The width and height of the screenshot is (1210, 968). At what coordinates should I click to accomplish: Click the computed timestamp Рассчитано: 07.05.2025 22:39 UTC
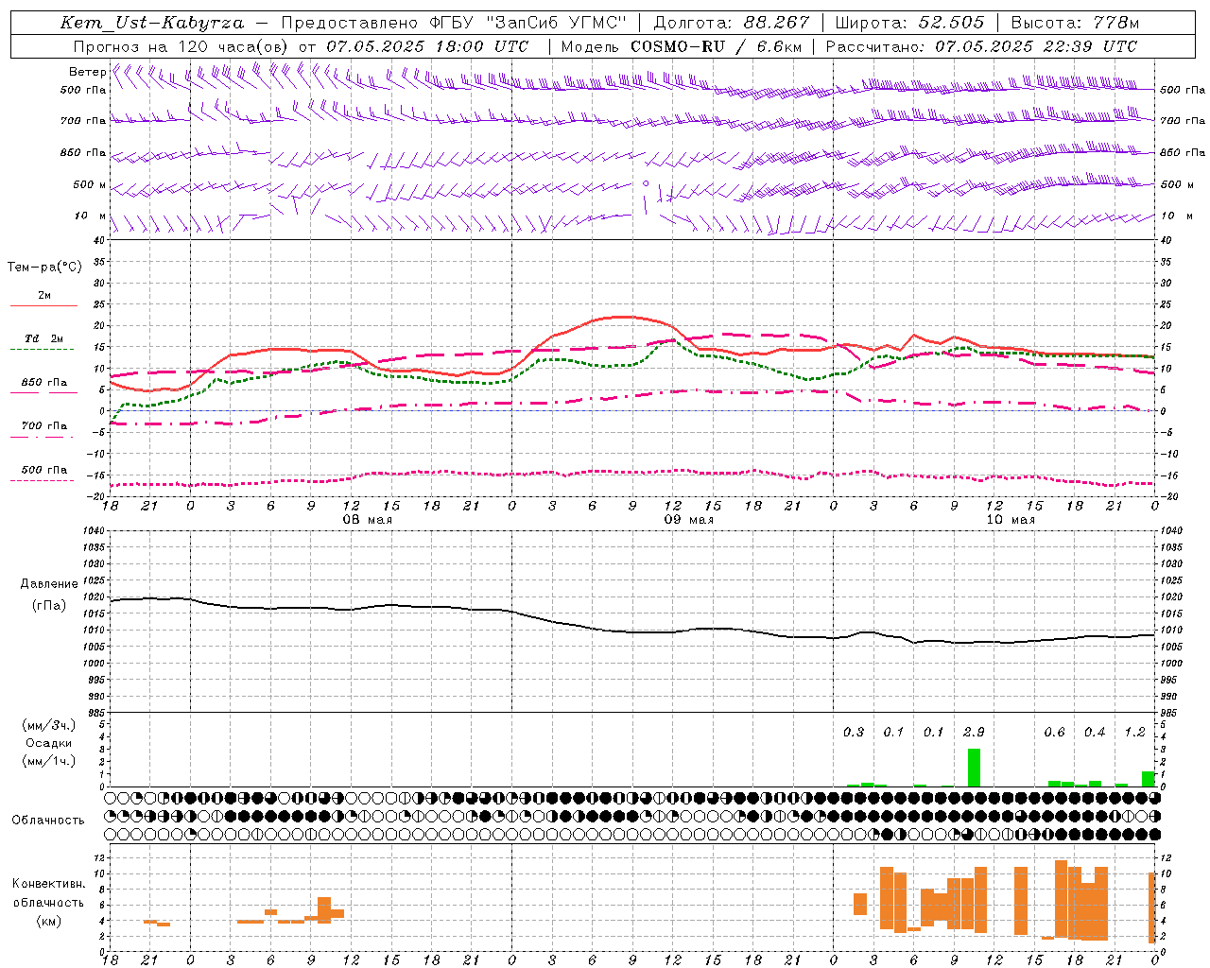[981, 46]
